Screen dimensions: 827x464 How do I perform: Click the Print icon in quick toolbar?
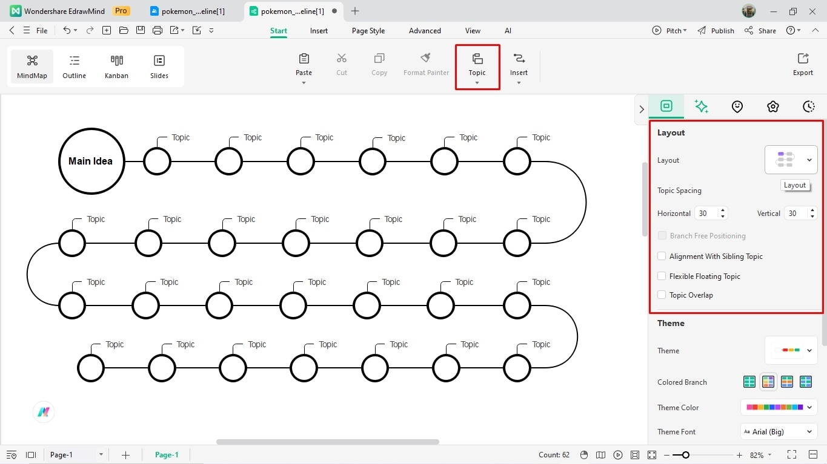[158, 30]
